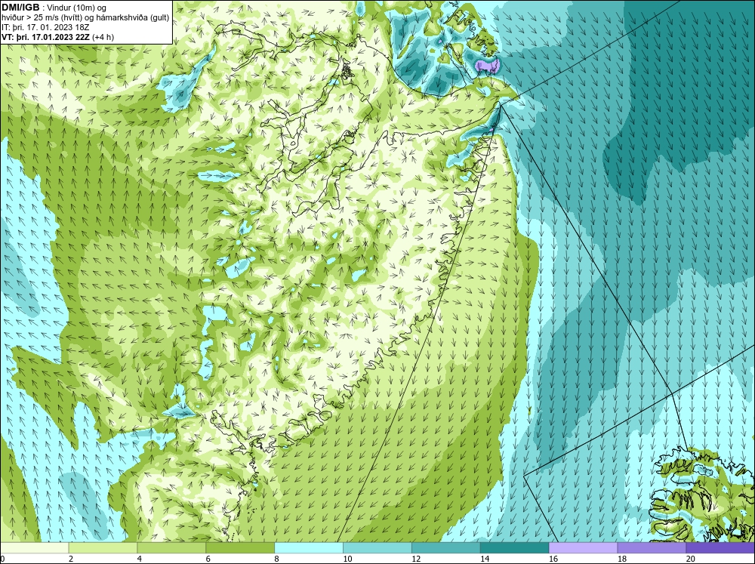Screen dimensions: 755x564
Task: Click the legend scale label '0'
Action: coord(2,559)
